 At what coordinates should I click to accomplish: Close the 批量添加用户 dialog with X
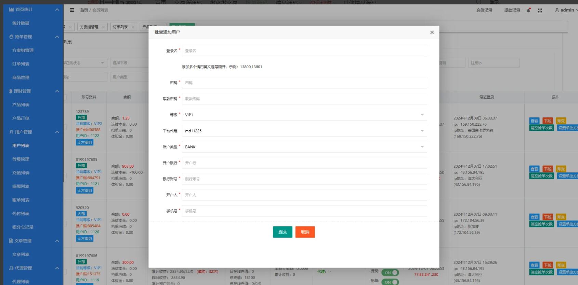pos(432,32)
